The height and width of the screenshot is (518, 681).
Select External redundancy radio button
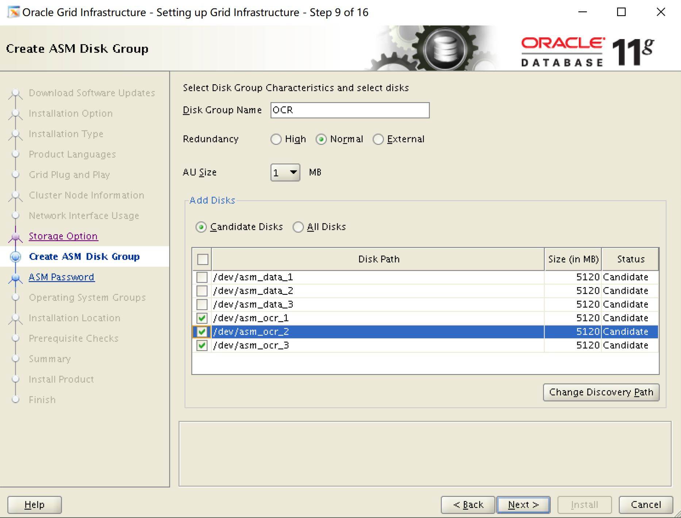point(378,139)
